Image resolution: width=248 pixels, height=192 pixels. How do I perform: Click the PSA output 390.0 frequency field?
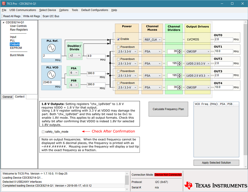pos(96,73)
